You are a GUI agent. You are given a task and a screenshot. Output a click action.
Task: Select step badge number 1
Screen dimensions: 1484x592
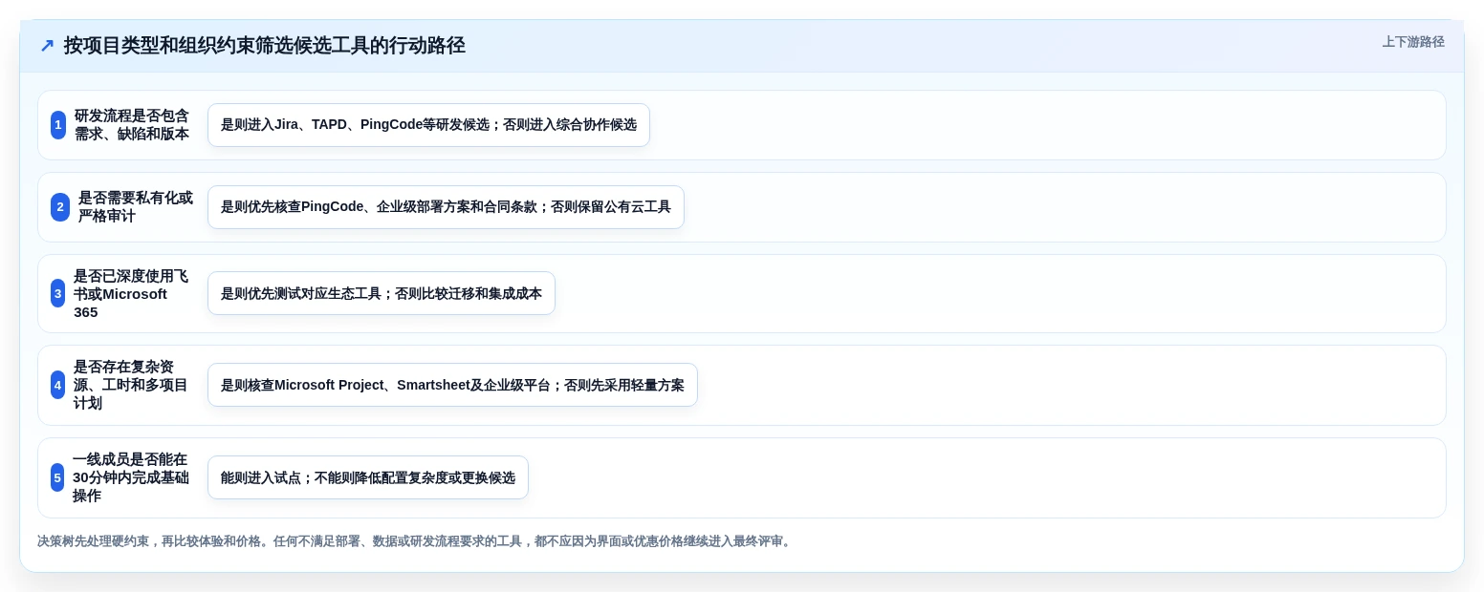[58, 125]
